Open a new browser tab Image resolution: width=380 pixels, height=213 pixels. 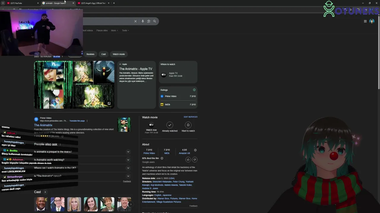(114, 3)
